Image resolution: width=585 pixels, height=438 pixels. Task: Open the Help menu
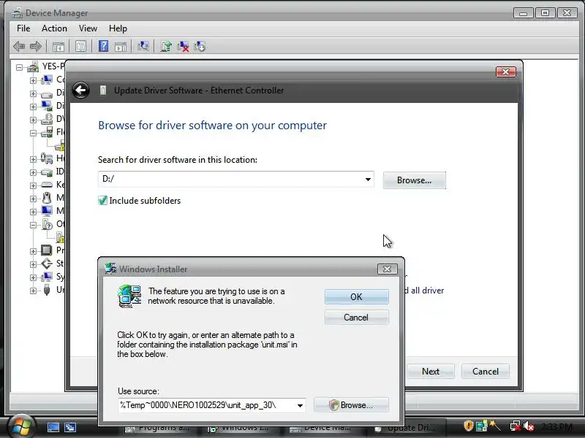pos(118,28)
